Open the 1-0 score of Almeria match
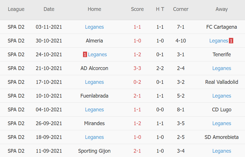 (137, 41)
